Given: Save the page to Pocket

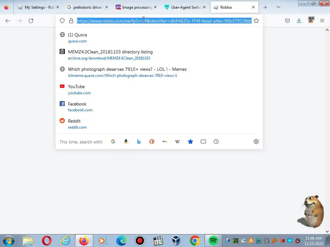Looking at the screenshot, I should [287, 21].
